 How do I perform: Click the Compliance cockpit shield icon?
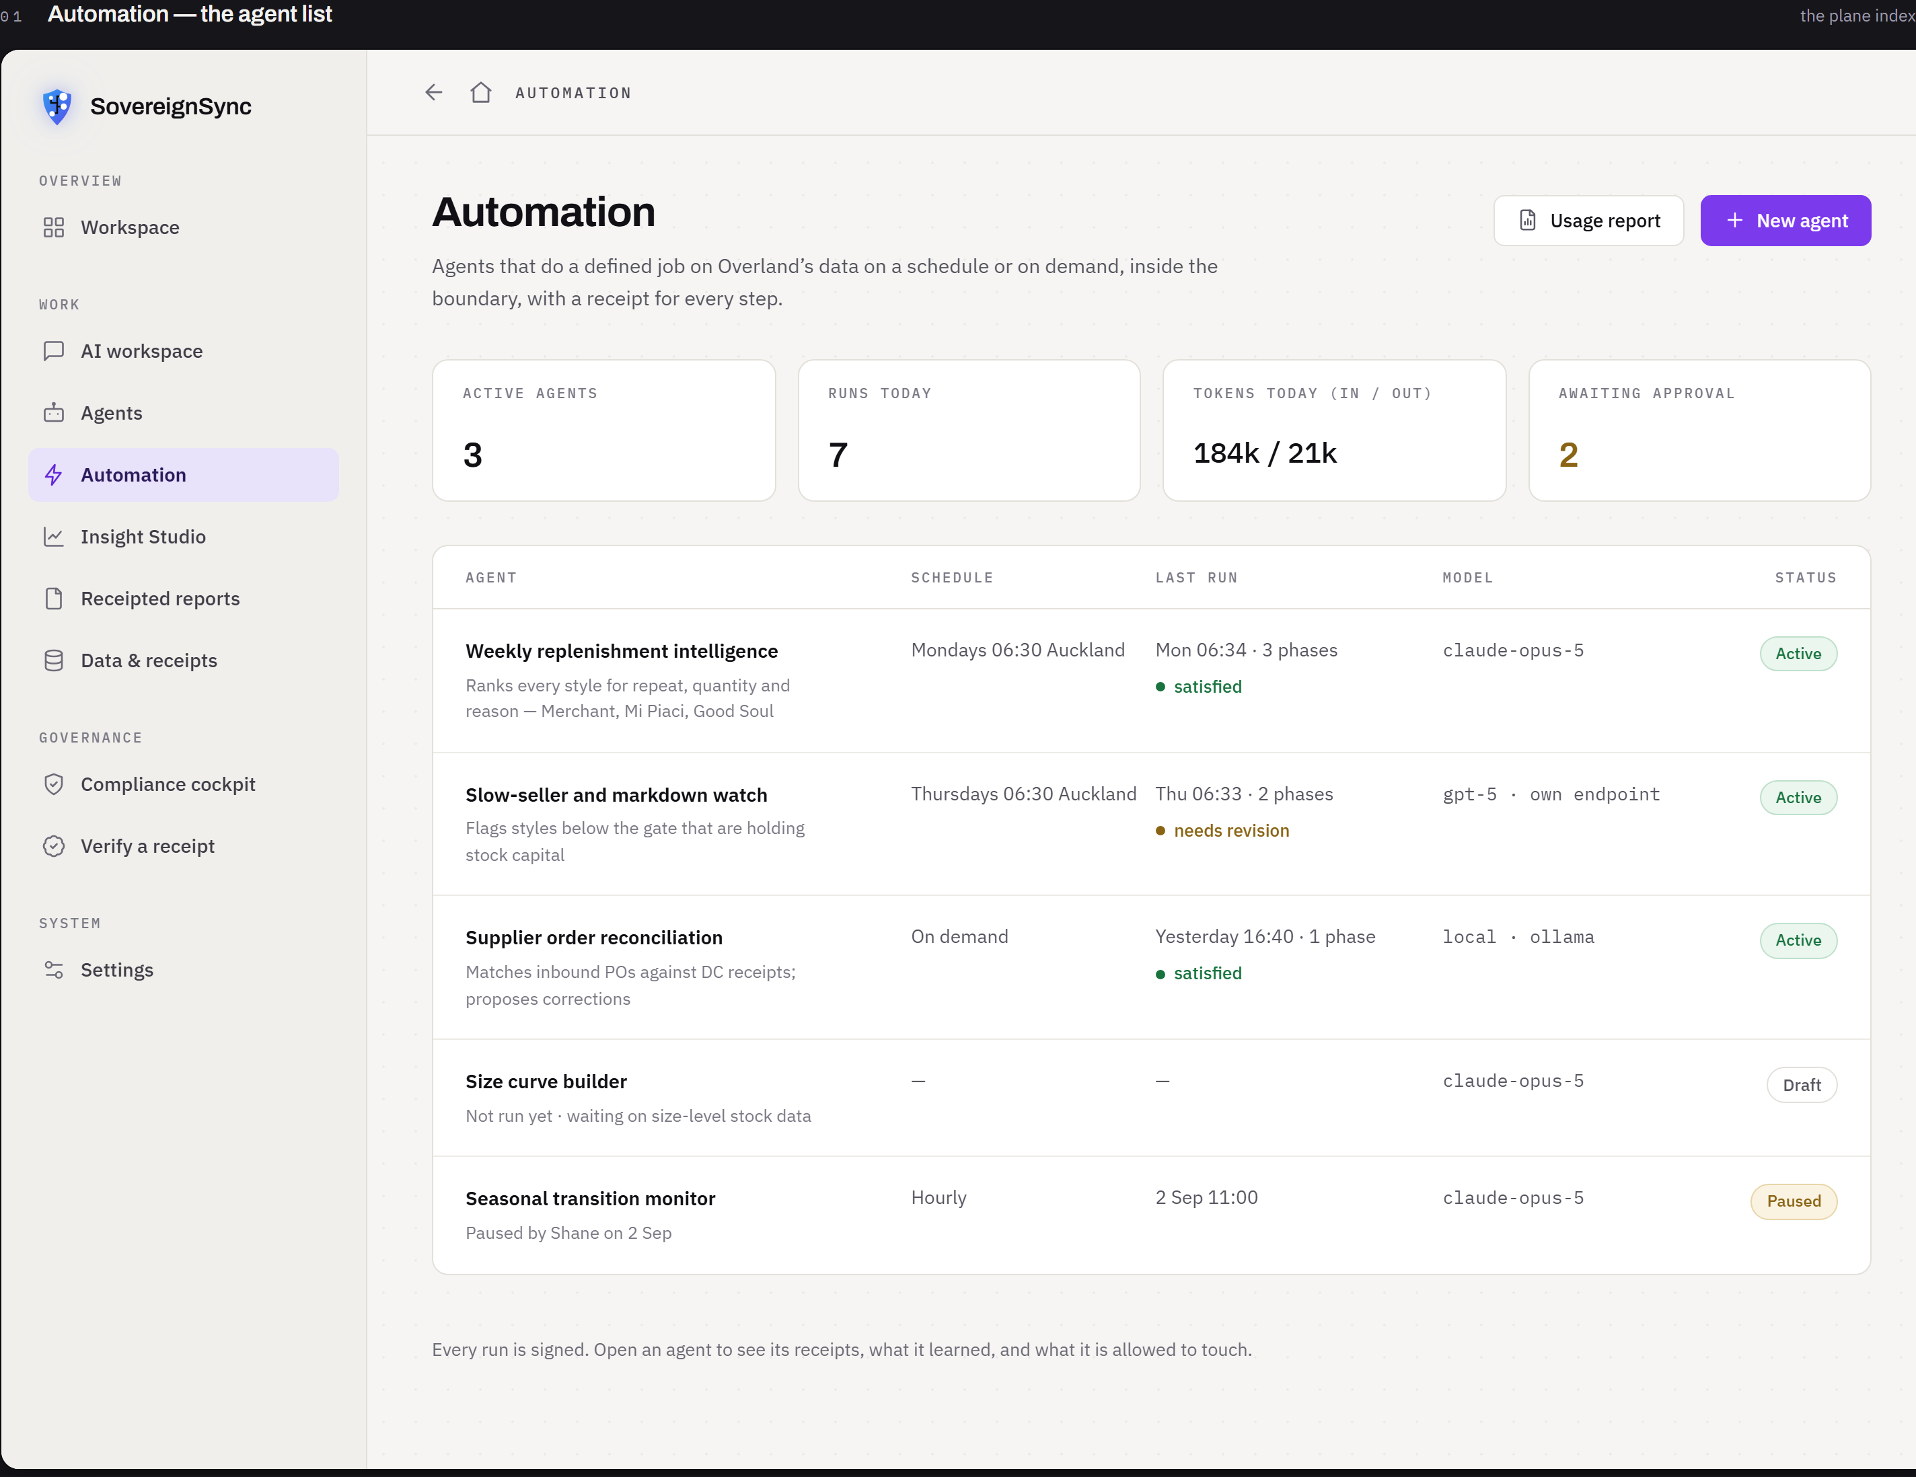(x=54, y=784)
